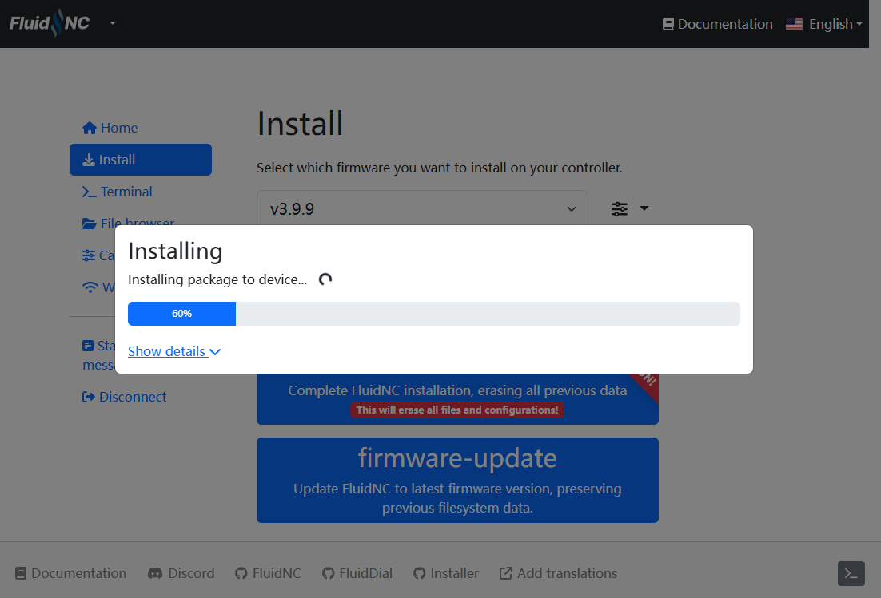Click the 60% installation progress bar
Viewport: 881px width, 598px height.
[434, 314]
